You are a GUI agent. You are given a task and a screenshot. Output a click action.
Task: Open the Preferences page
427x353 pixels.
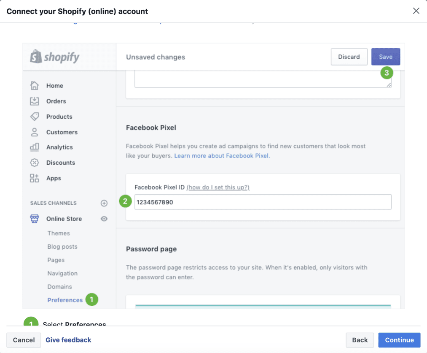point(64,300)
